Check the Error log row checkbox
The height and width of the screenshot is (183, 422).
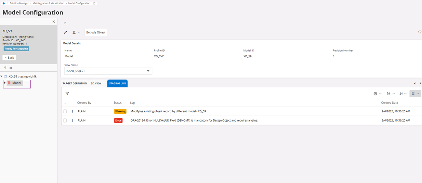tap(65, 121)
